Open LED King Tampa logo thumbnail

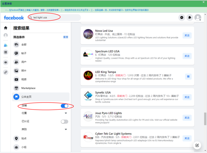[x=88, y=75]
